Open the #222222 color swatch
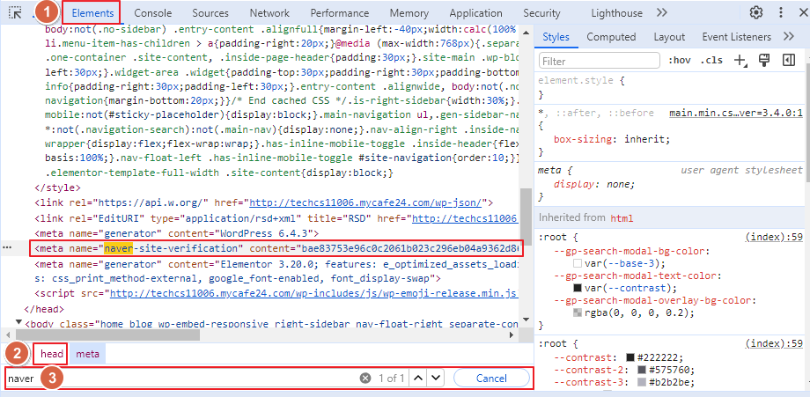 [x=630, y=357]
